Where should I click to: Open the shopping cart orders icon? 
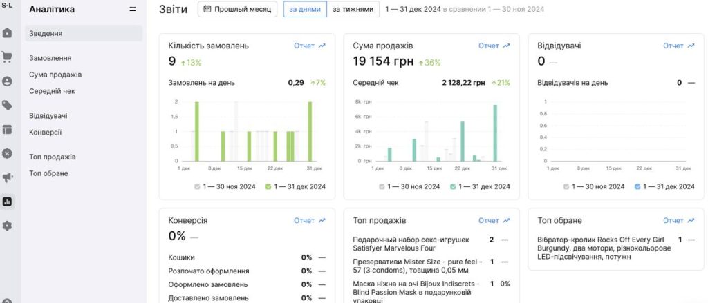tap(7, 57)
